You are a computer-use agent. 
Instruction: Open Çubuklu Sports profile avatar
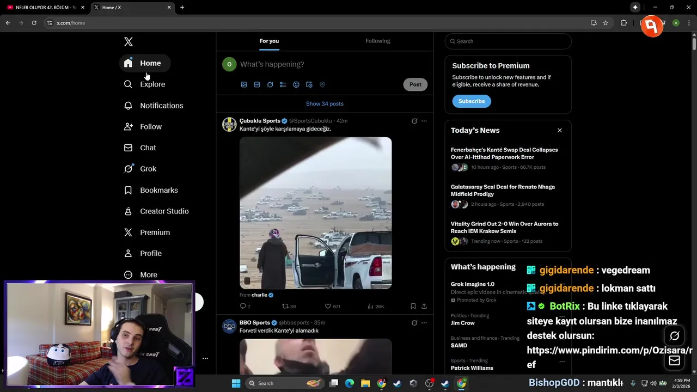229,124
